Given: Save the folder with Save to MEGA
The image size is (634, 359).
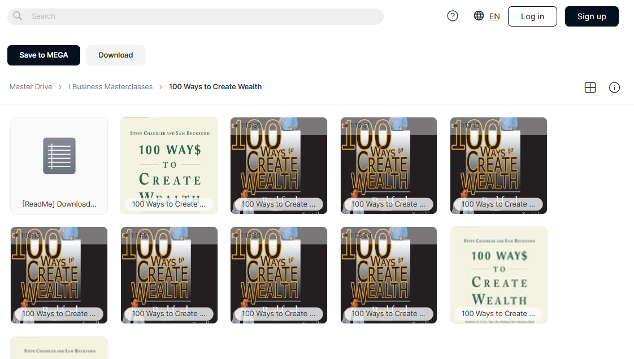Looking at the screenshot, I should (x=44, y=55).
